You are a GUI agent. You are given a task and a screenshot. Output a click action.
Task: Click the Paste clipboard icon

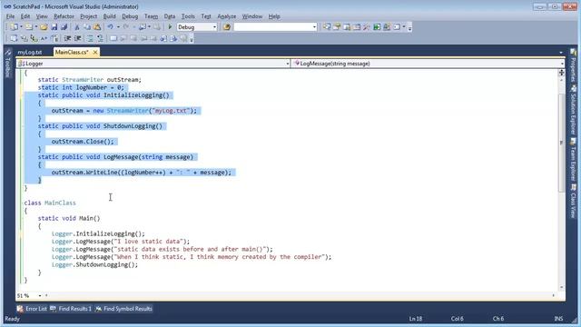[x=97, y=27]
